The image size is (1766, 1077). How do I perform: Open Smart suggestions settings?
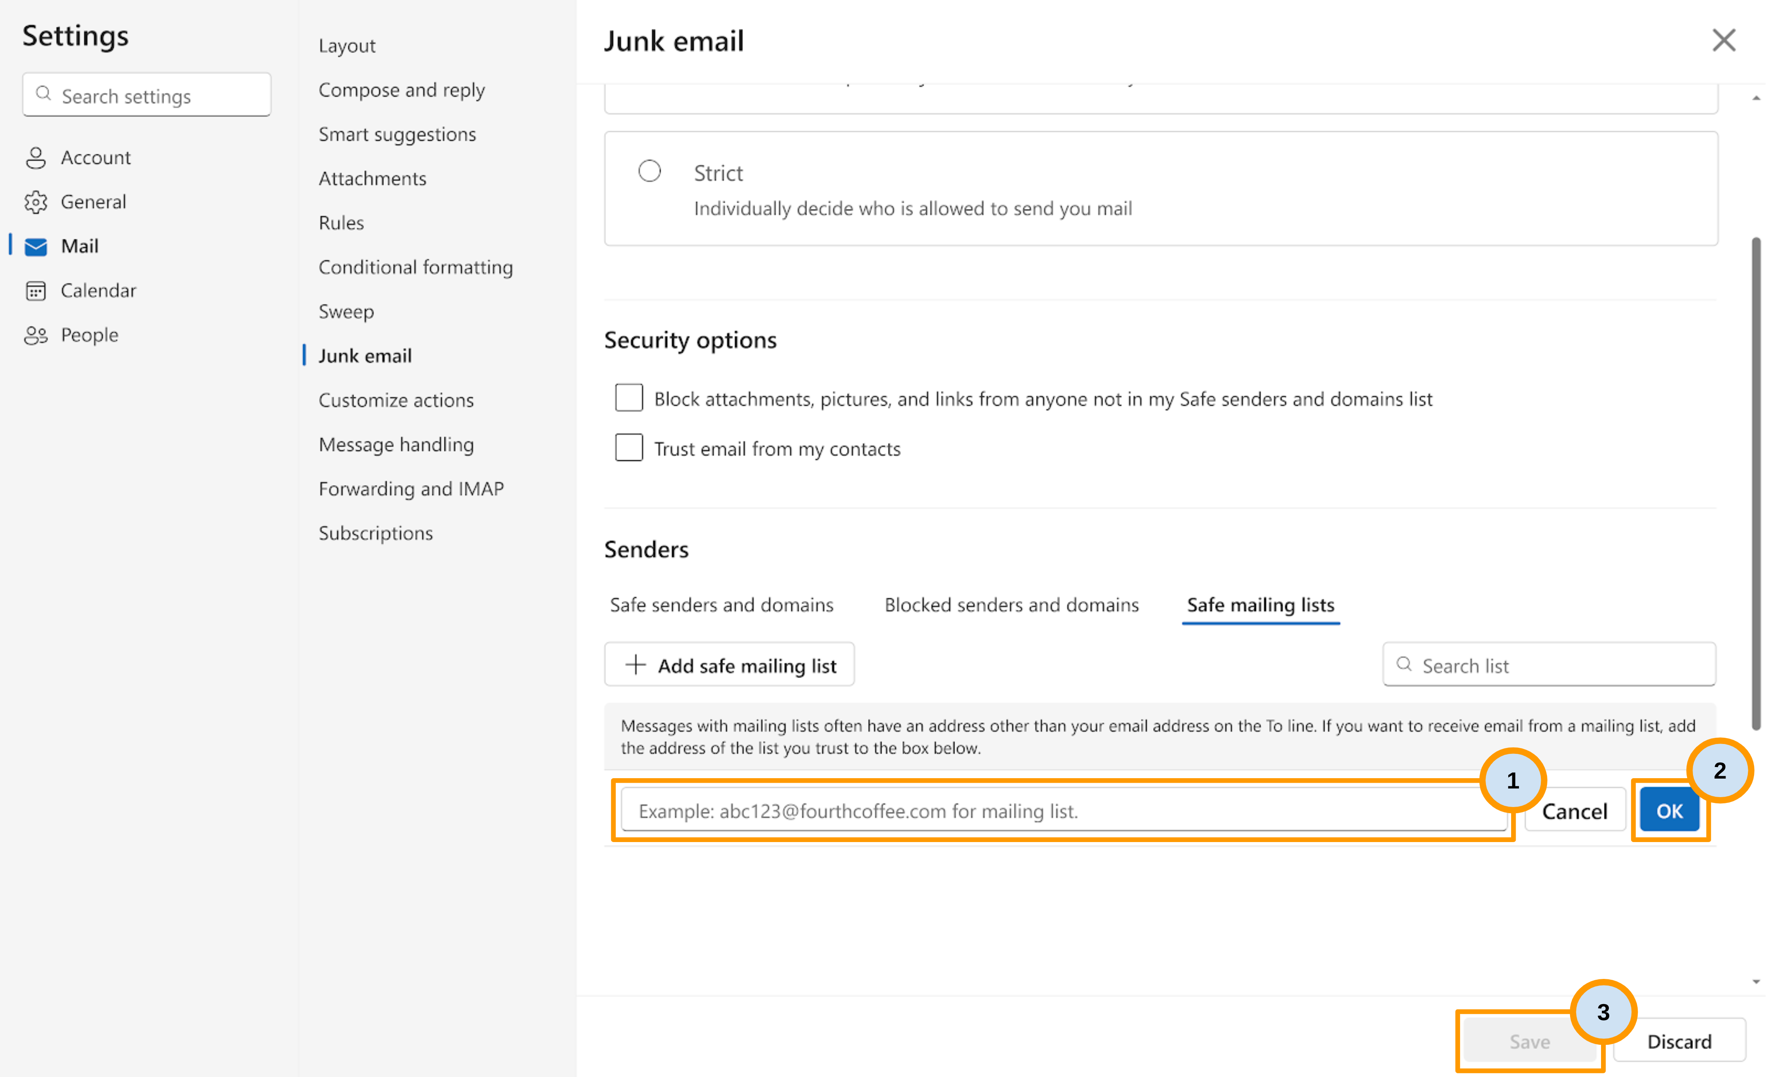[397, 135]
